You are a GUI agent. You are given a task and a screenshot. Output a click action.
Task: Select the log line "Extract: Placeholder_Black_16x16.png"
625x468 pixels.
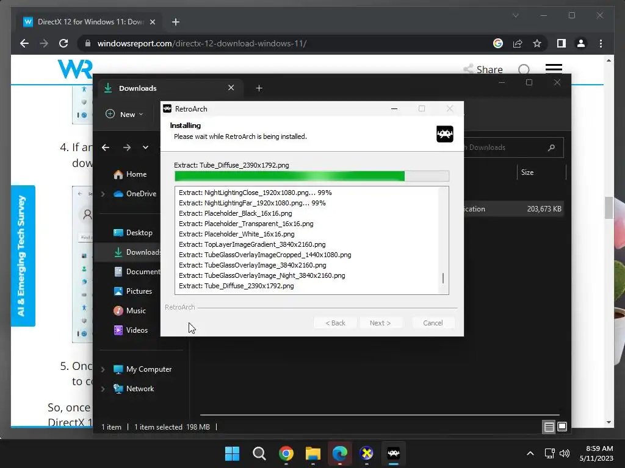point(235,213)
